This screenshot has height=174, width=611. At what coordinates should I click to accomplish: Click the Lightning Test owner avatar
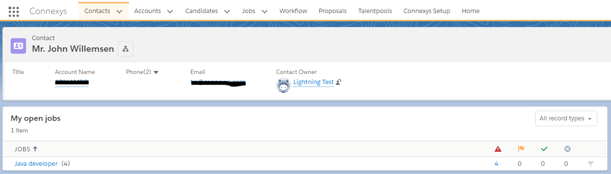tap(283, 85)
